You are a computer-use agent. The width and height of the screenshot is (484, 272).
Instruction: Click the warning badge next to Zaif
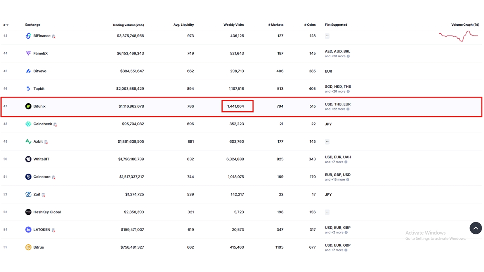tap(44, 195)
